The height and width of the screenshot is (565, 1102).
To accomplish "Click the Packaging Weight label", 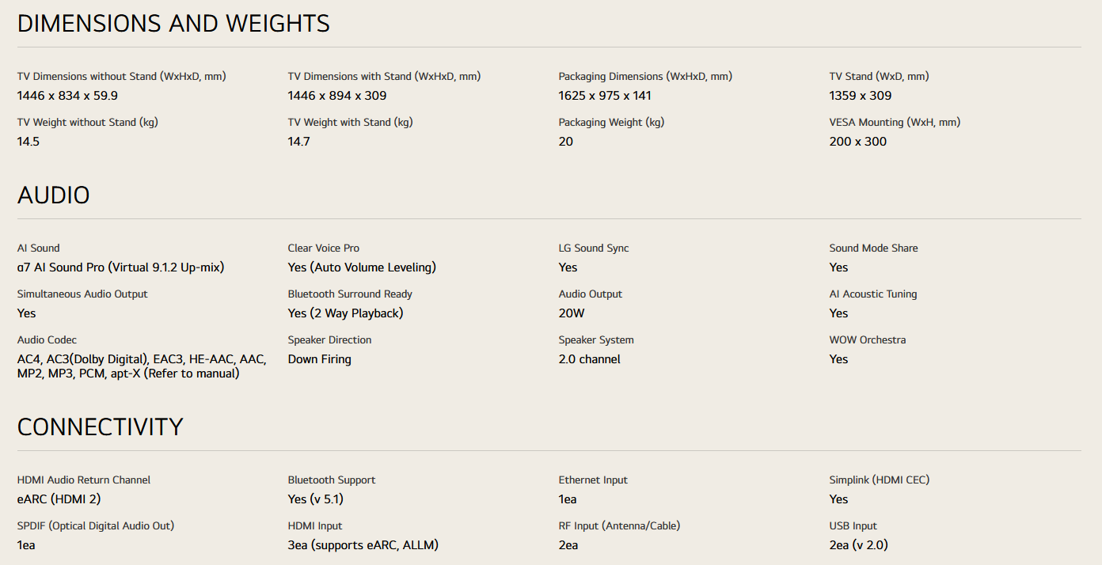I will [x=611, y=123].
